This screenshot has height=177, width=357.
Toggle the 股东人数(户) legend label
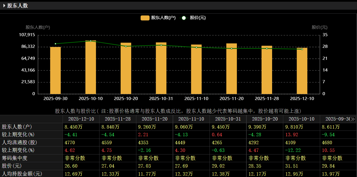(163, 18)
